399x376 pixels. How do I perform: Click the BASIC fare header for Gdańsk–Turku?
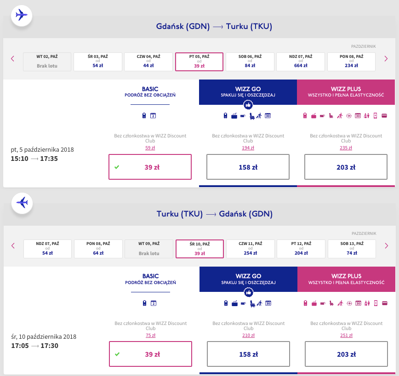(150, 92)
